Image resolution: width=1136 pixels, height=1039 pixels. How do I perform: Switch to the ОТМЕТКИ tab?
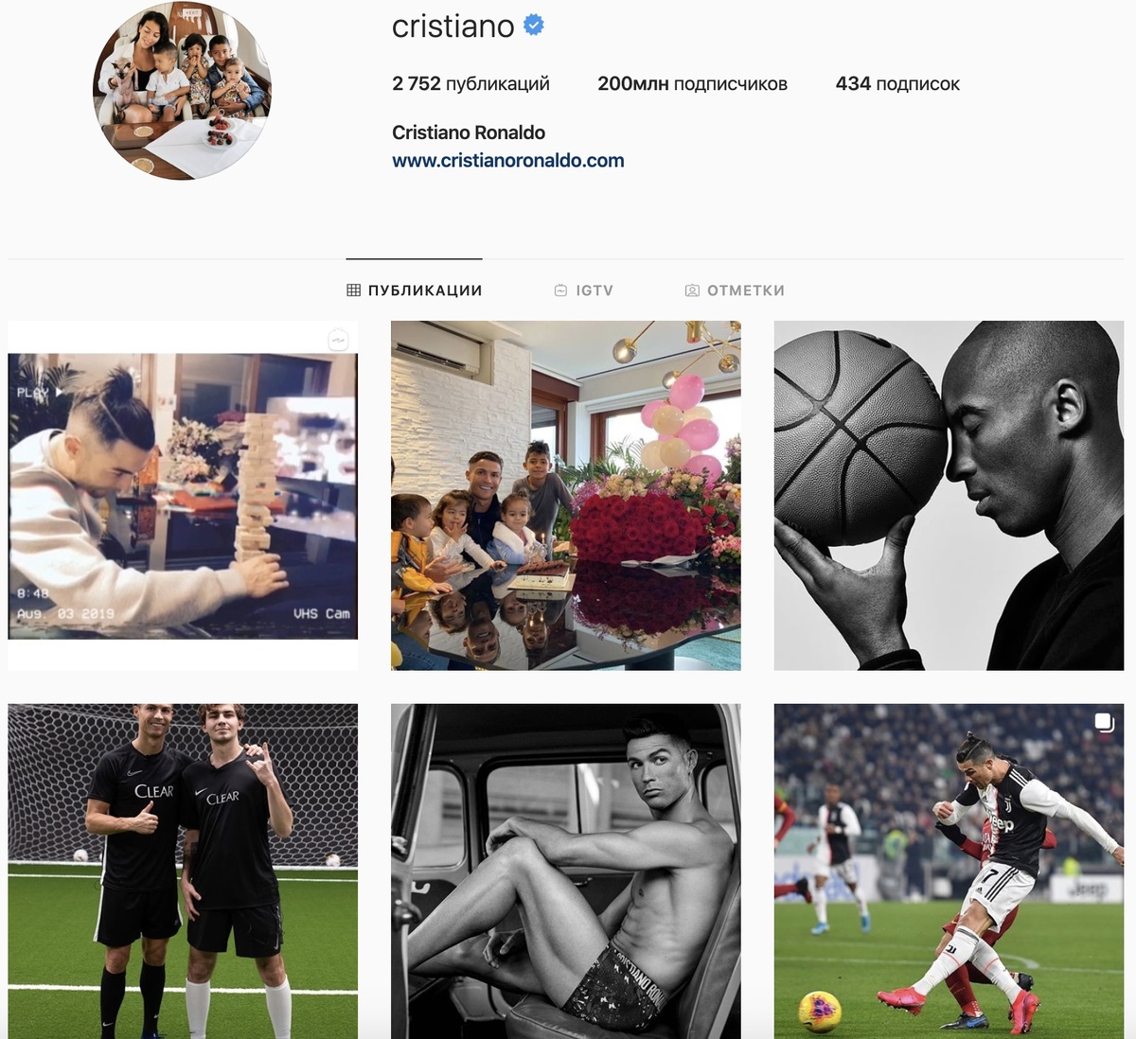(x=735, y=291)
